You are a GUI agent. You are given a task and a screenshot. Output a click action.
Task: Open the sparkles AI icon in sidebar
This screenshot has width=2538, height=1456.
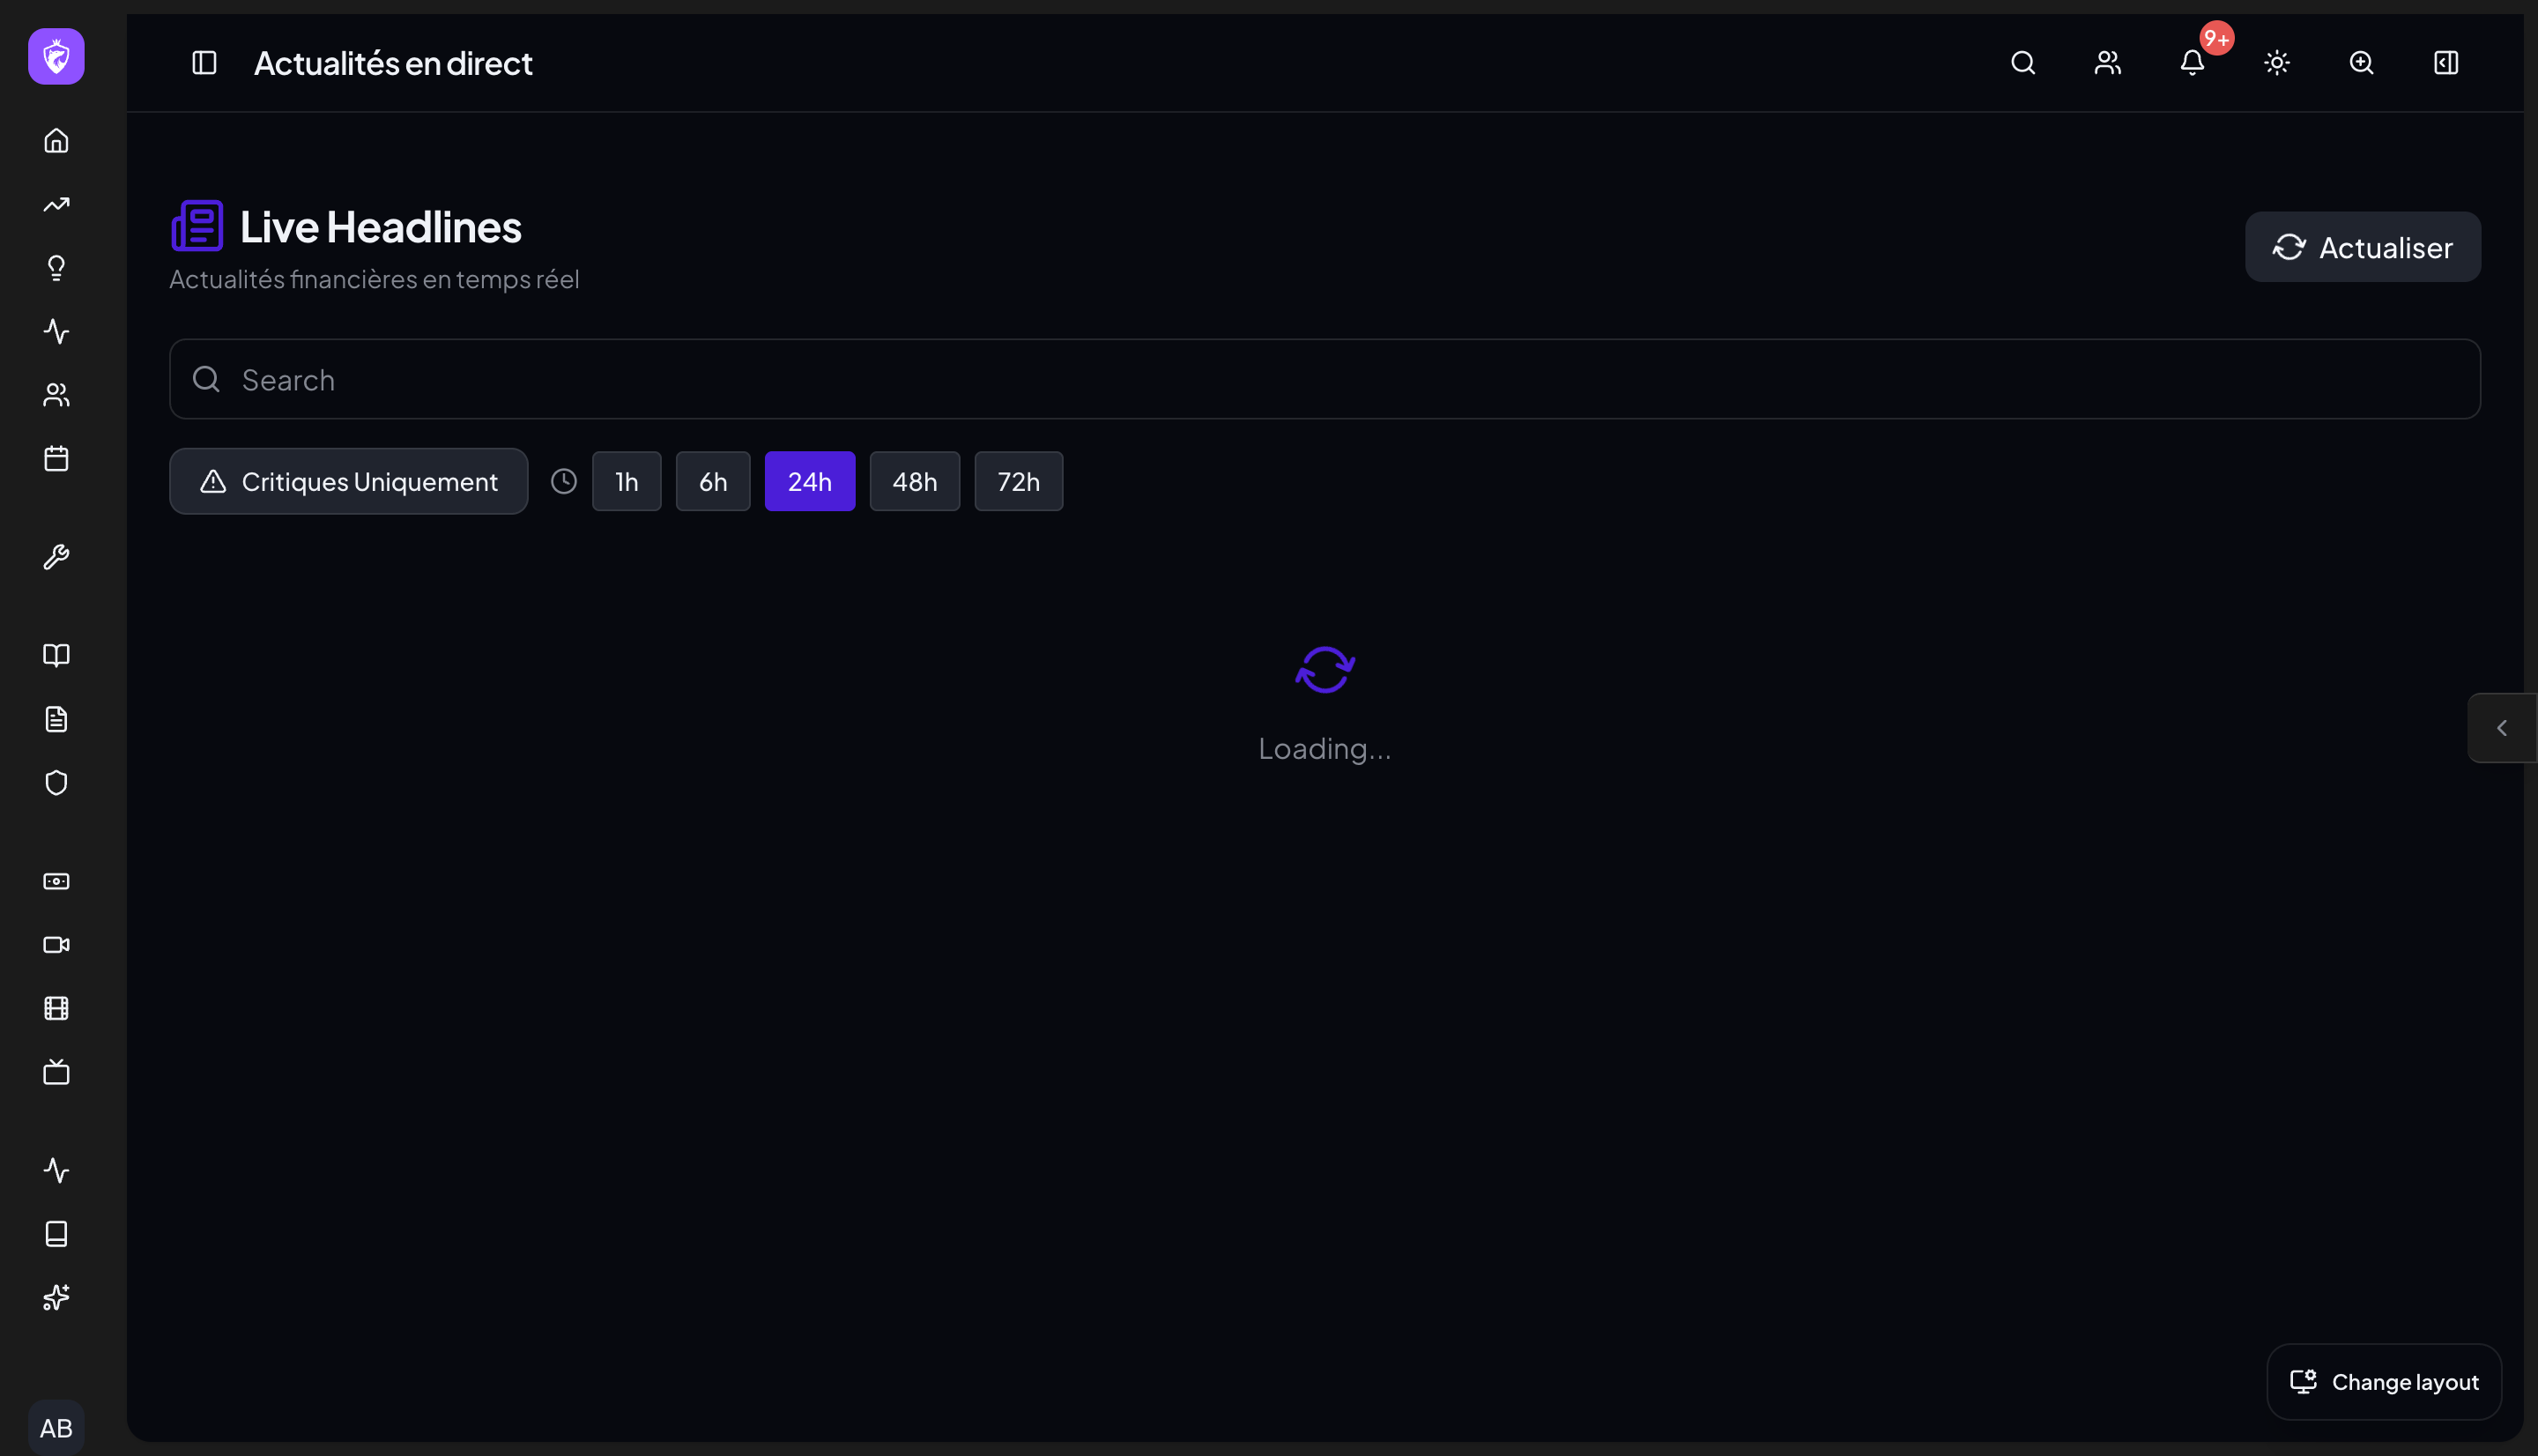56,1298
